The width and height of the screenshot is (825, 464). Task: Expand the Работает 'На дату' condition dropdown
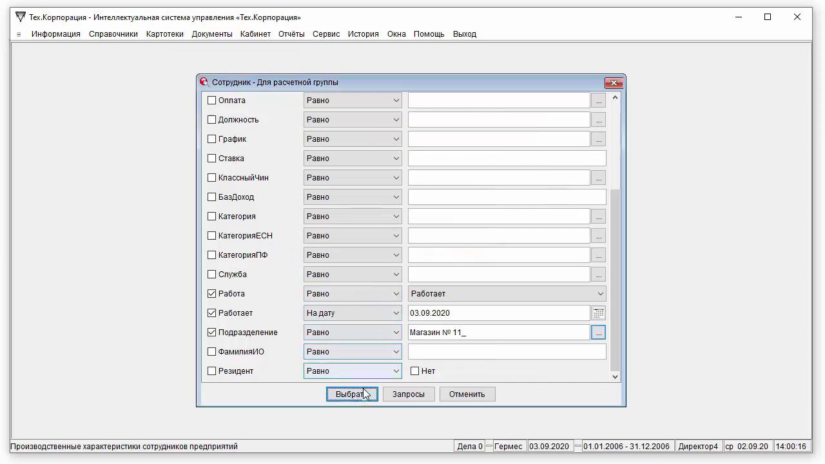point(353,313)
